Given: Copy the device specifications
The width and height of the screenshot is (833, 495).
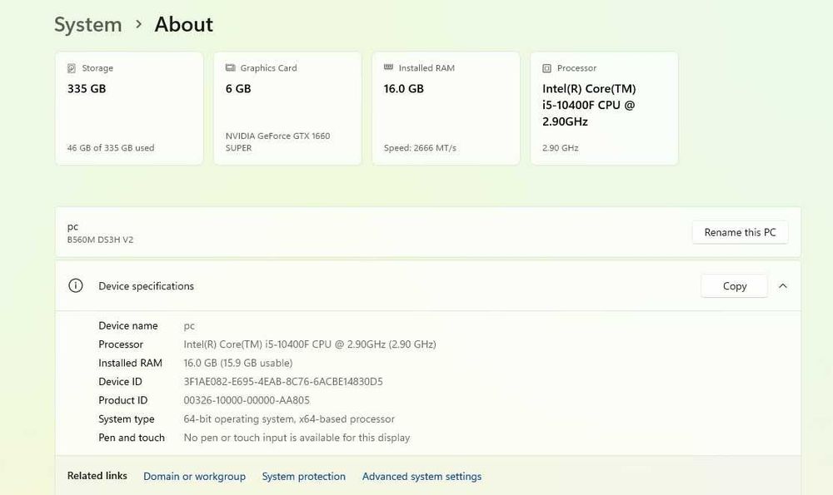Looking at the screenshot, I should [x=735, y=286].
